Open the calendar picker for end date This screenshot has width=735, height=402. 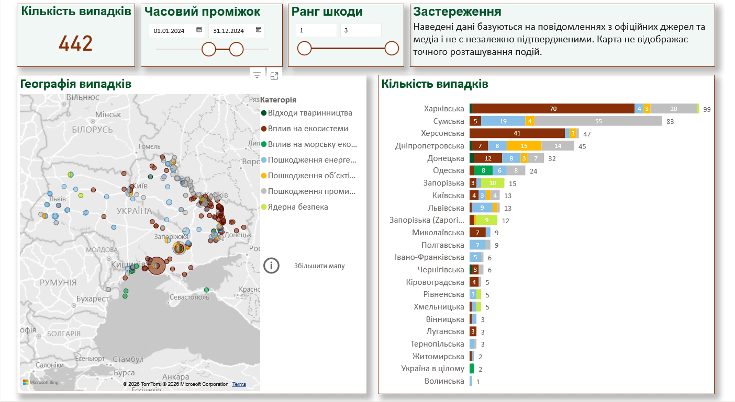(259, 30)
